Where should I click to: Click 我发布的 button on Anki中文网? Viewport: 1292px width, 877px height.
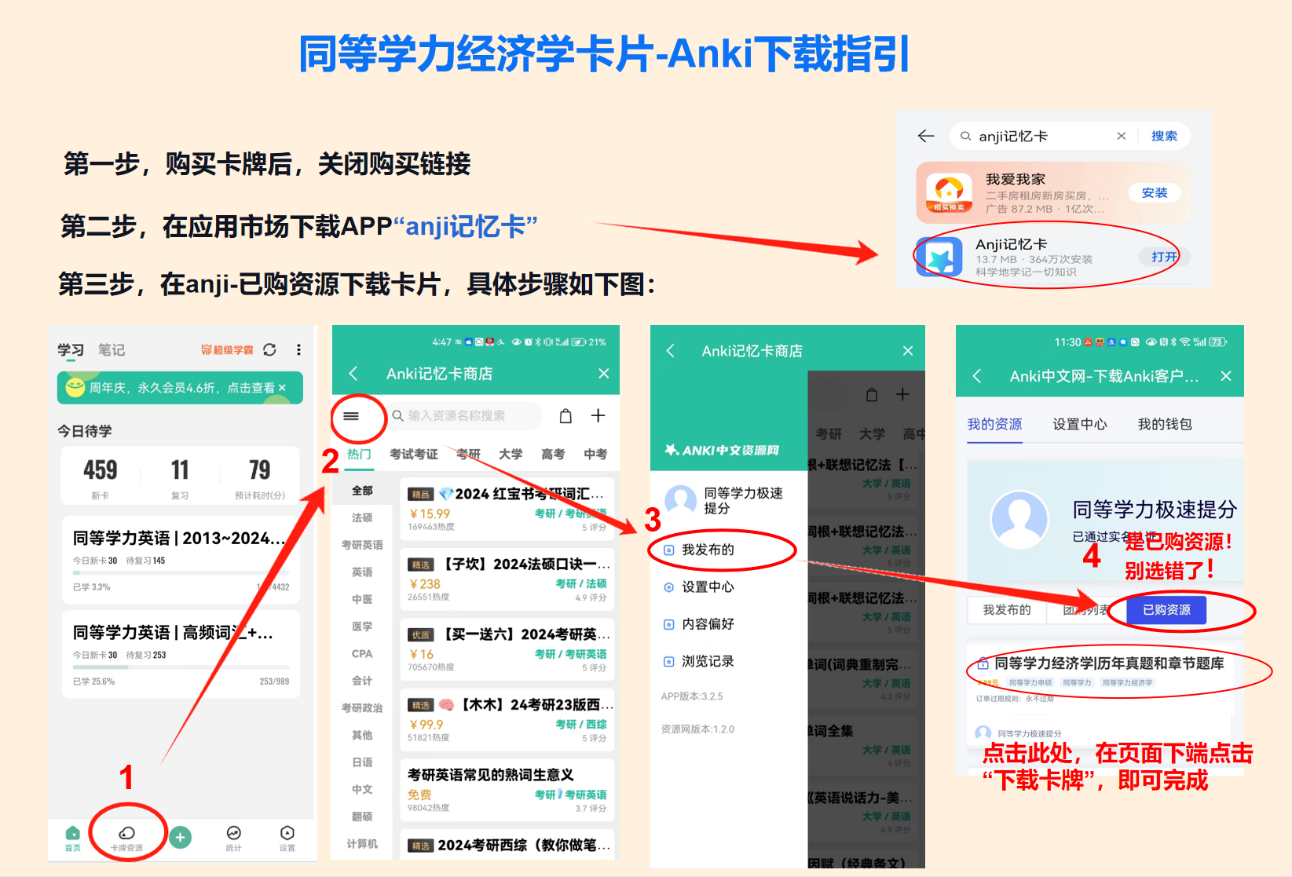tap(1007, 610)
